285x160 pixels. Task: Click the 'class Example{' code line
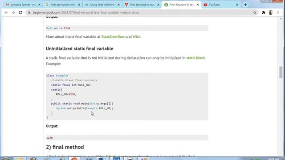click(x=57, y=76)
